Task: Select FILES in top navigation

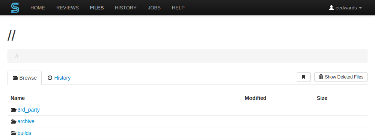Action: tap(97, 8)
